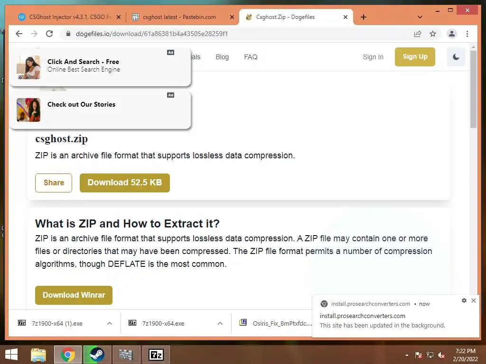Open notification settings gear icon
This screenshot has height=364, width=486.
464,300
